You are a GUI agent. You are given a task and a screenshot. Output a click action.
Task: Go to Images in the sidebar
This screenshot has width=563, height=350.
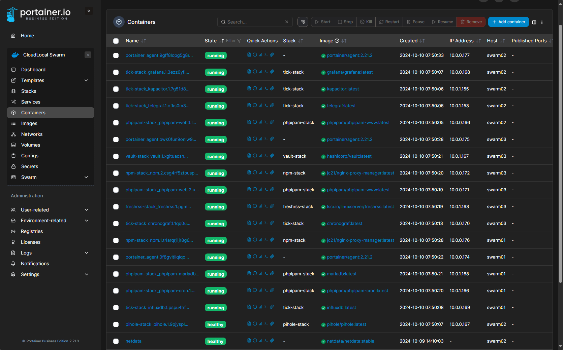29,123
